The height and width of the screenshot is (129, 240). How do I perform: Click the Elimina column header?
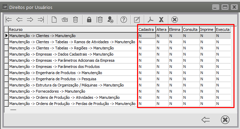[x=175, y=30]
